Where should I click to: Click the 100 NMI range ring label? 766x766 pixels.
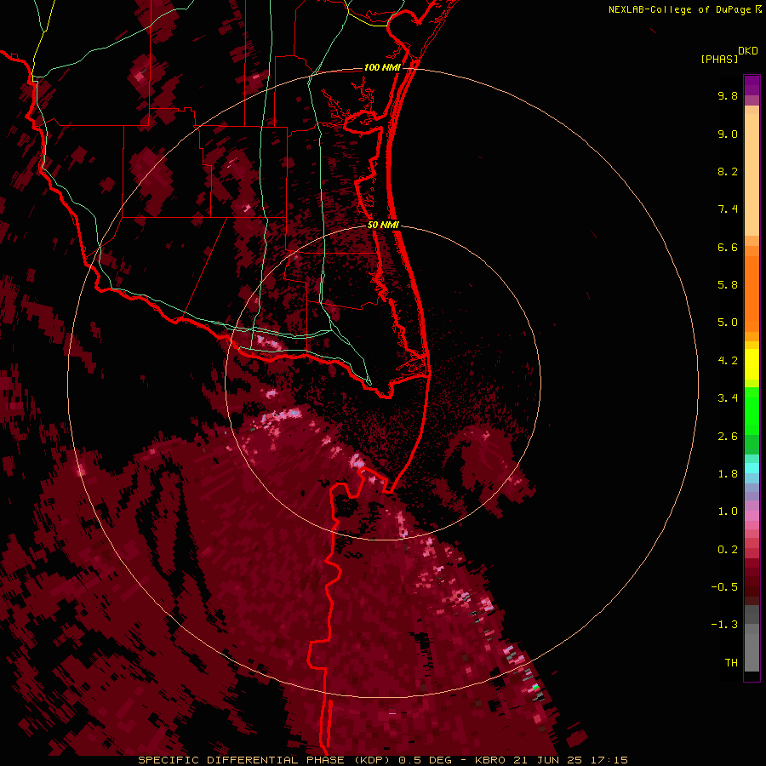(382, 67)
